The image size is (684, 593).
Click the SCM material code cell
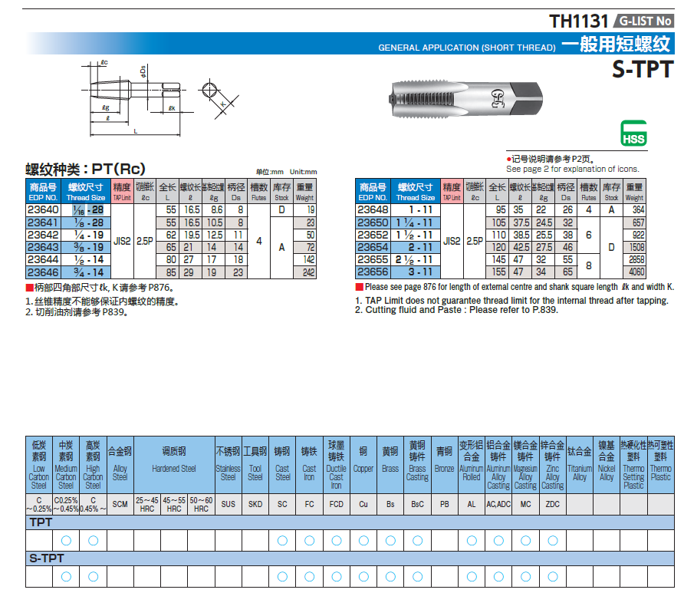[120, 505]
